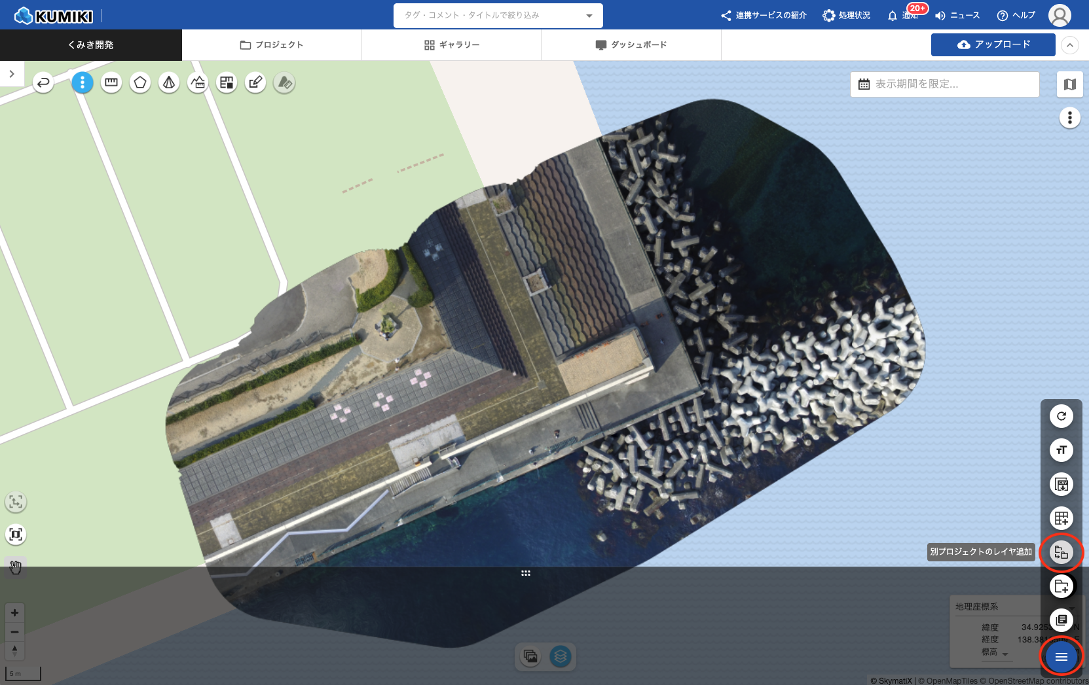Click the pencil annotation edit tool
The image size is (1089, 685).
point(255,82)
